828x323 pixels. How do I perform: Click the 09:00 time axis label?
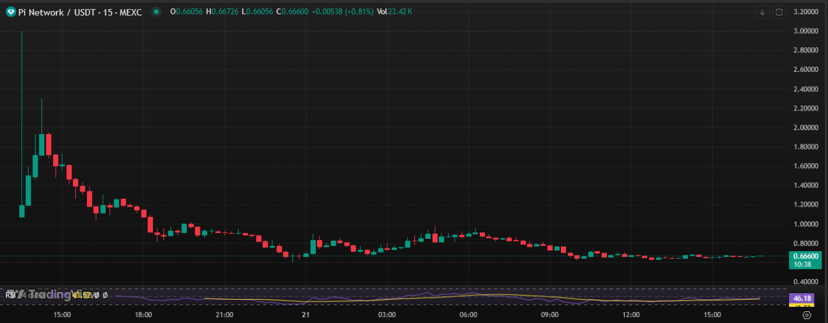[x=550, y=315]
